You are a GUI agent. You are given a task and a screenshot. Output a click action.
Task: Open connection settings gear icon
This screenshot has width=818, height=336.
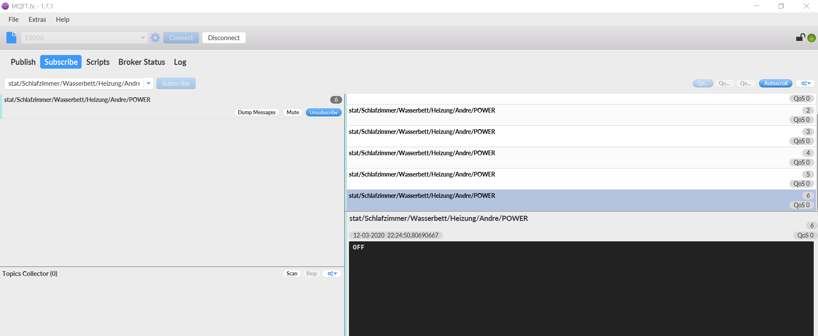tap(155, 38)
